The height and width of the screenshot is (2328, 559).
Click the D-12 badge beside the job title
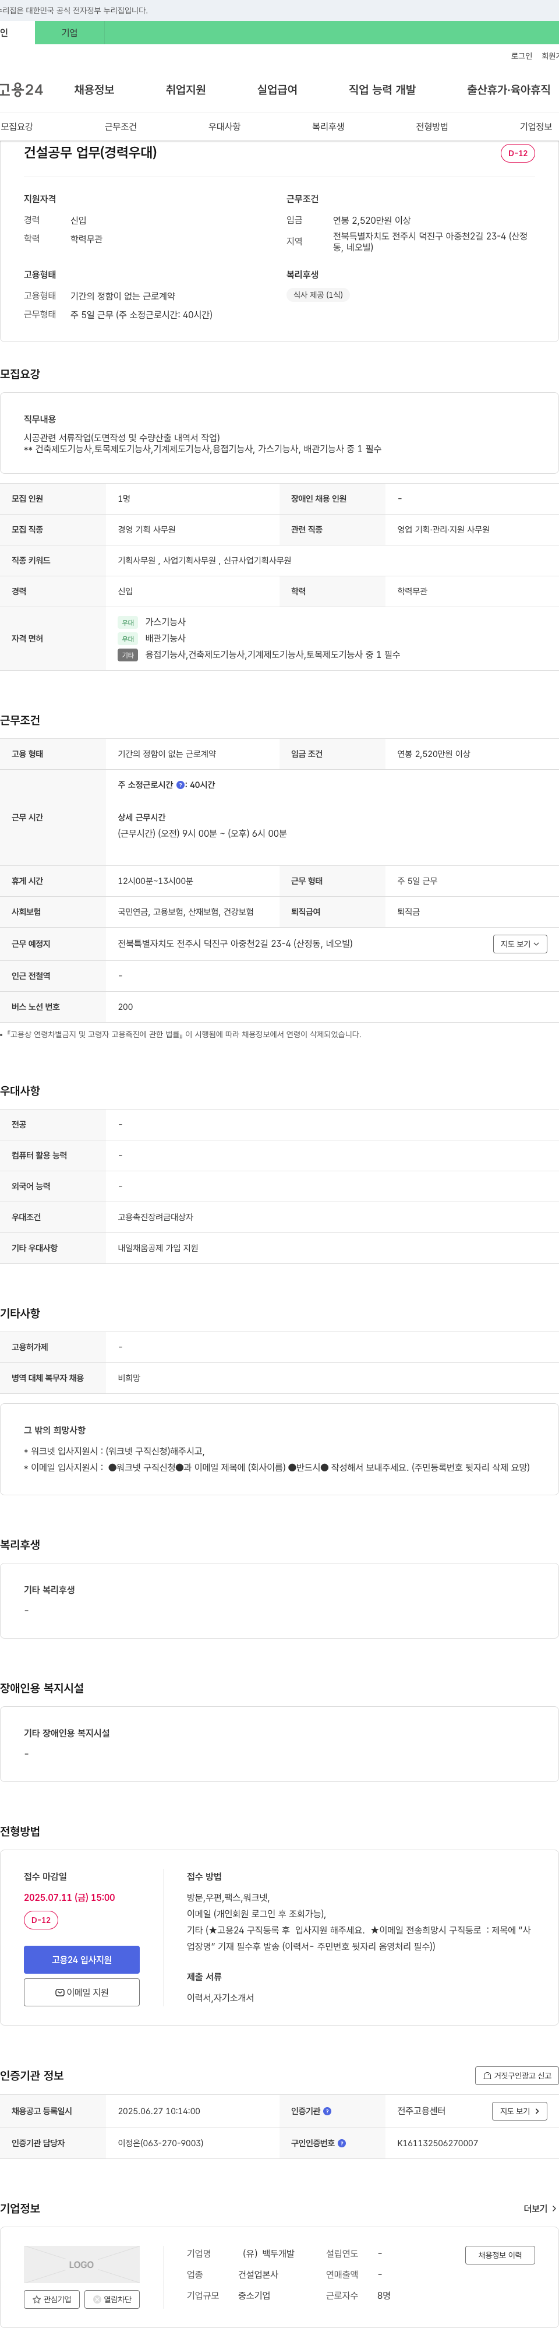point(518,153)
